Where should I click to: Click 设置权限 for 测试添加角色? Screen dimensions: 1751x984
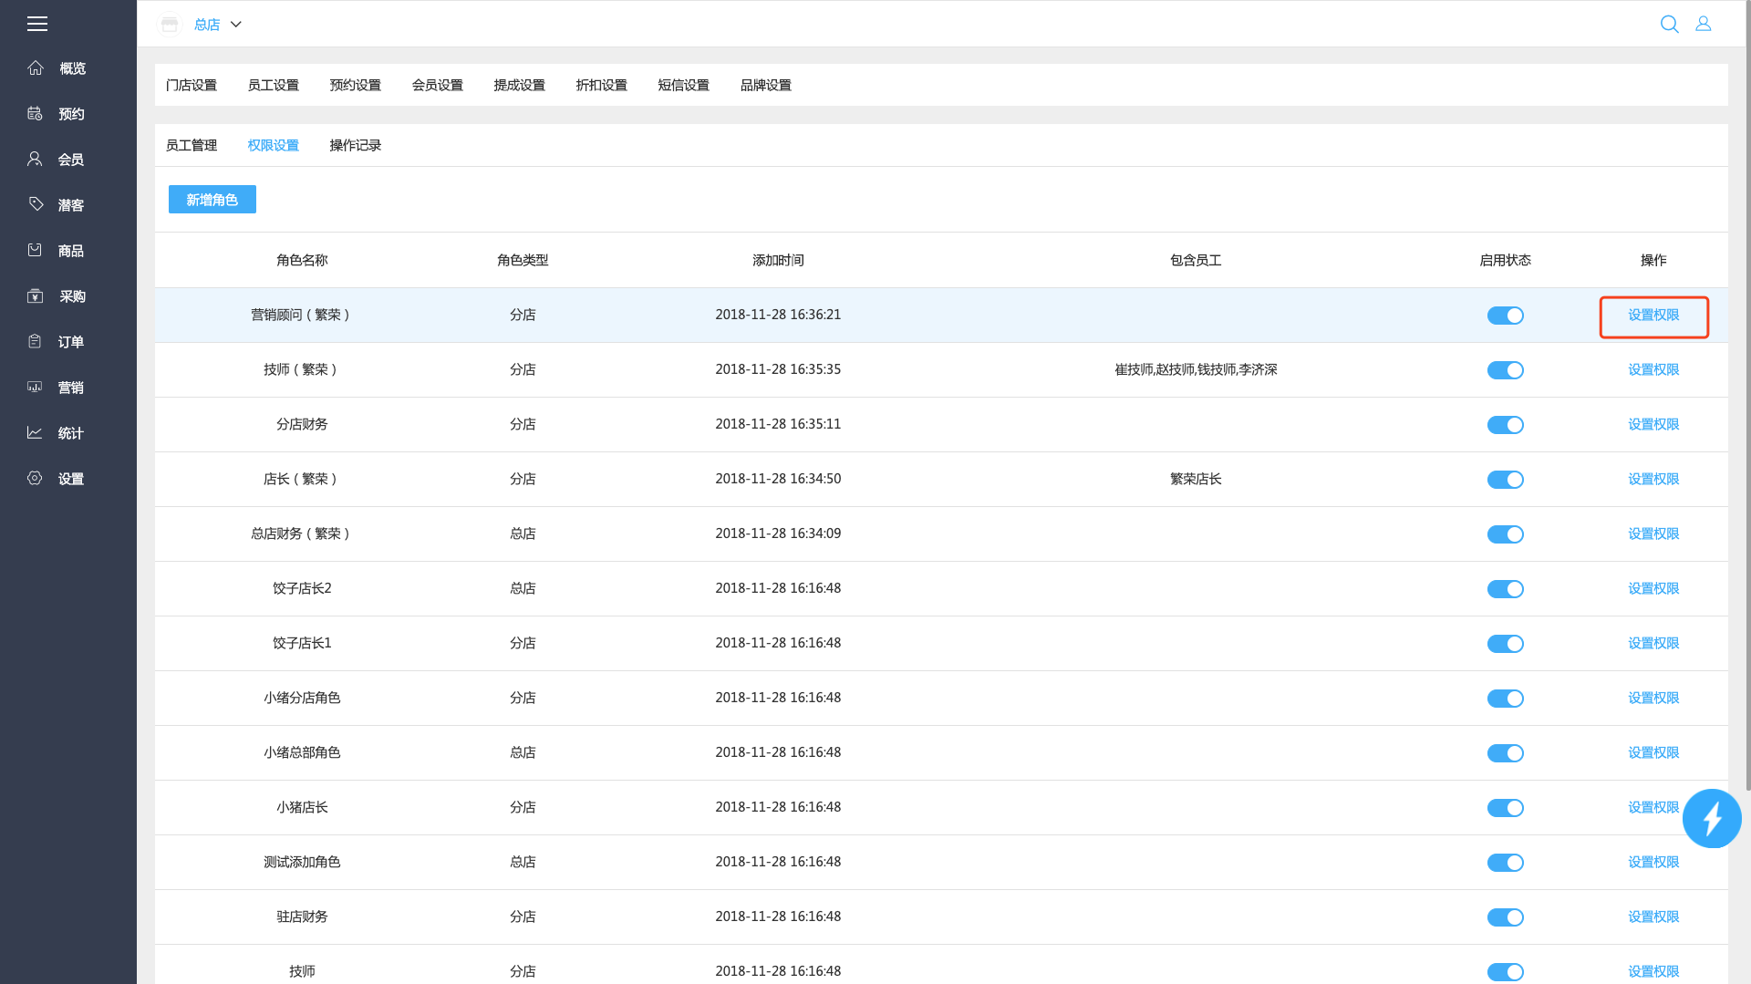tap(1653, 863)
